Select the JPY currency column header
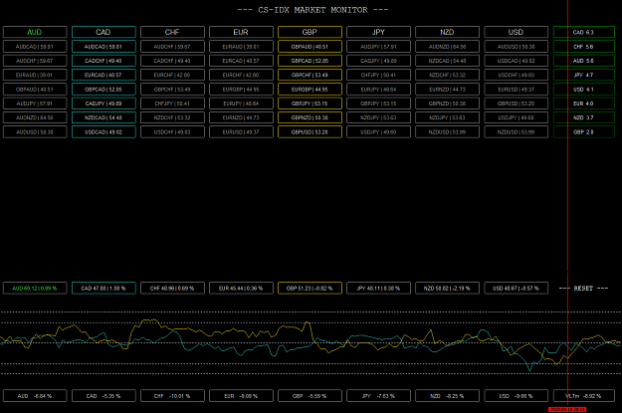 (x=378, y=32)
